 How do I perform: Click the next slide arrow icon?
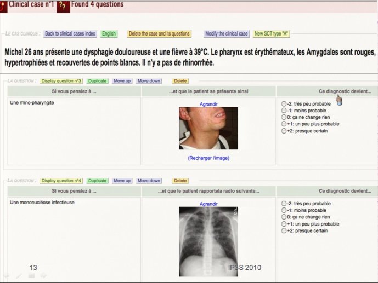(43, 276)
